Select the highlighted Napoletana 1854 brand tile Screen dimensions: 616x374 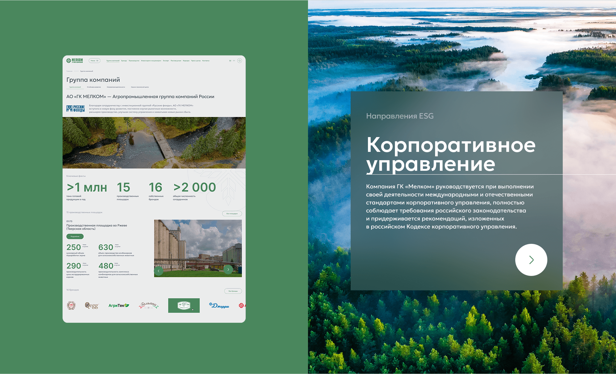tap(184, 305)
